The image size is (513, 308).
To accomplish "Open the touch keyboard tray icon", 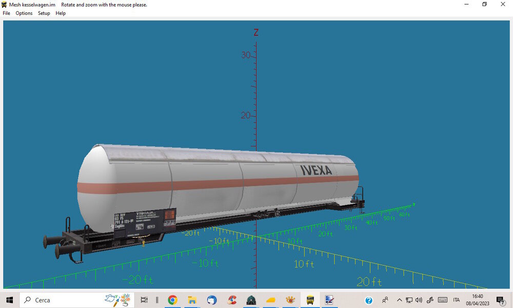I will tap(443, 300).
